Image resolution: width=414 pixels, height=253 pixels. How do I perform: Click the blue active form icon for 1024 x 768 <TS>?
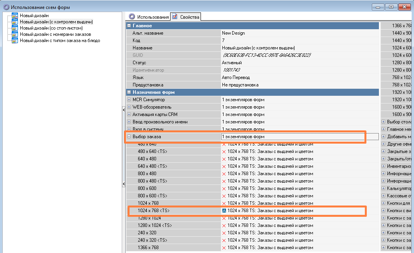point(224,211)
